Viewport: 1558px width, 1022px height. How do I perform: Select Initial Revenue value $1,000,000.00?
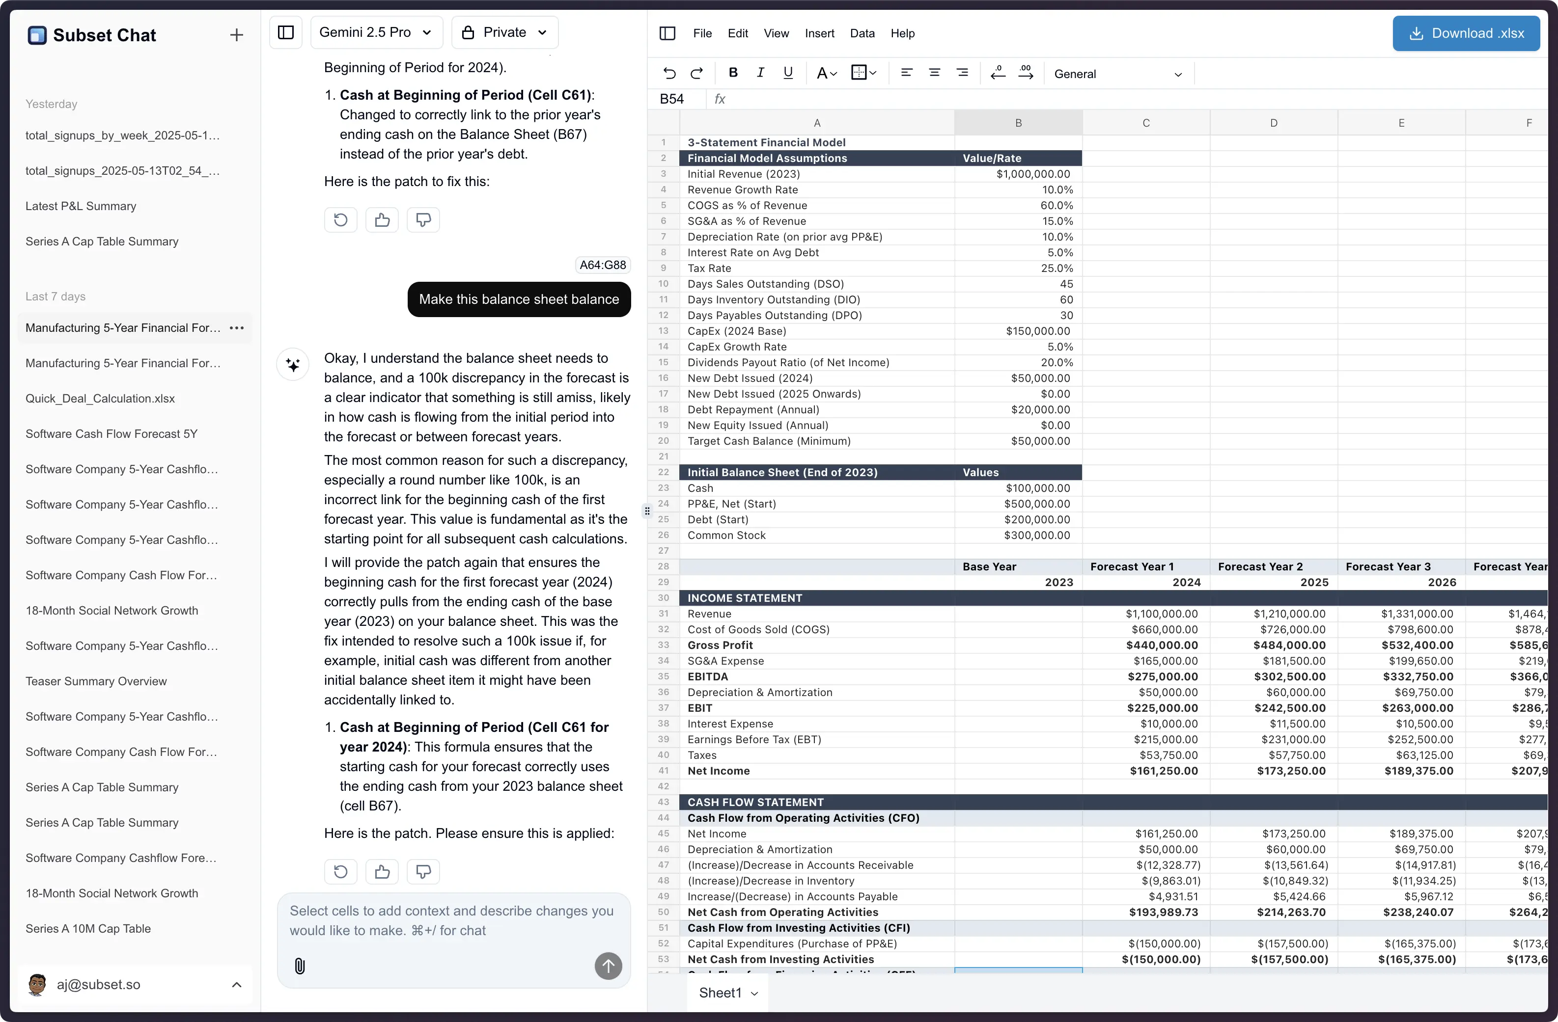(1018, 174)
